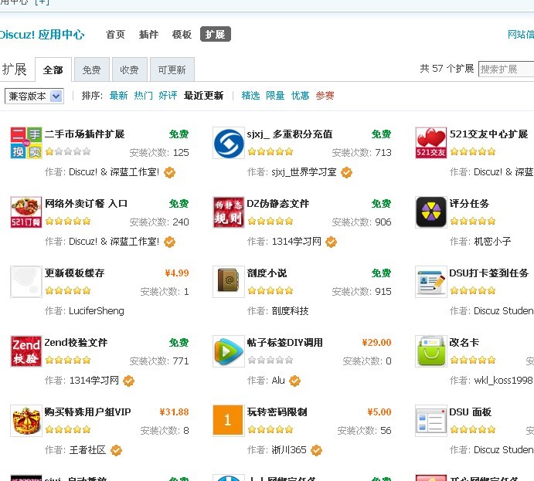The height and width of the screenshot is (481, 534).
Task: Click the 改名卡 green shopping bag icon
Action: point(430,351)
